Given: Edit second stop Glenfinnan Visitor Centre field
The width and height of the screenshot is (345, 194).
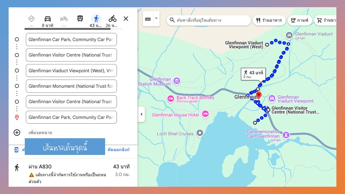Looking at the screenshot, I should 71,55.
